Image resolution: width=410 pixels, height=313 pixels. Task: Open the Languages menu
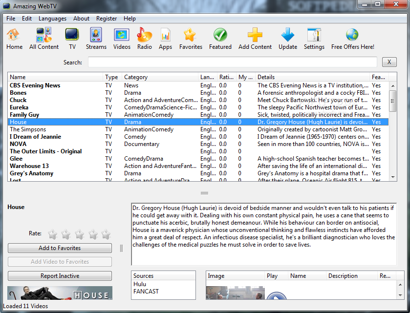point(52,19)
